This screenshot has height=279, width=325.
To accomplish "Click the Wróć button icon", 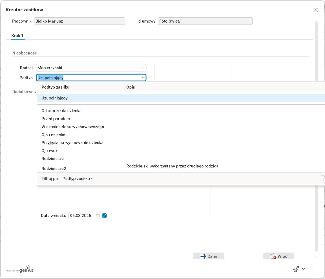I will pyautogui.click(x=273, y=256).
